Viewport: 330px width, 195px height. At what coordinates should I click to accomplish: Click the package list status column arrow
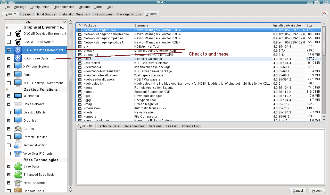(80, 25)
